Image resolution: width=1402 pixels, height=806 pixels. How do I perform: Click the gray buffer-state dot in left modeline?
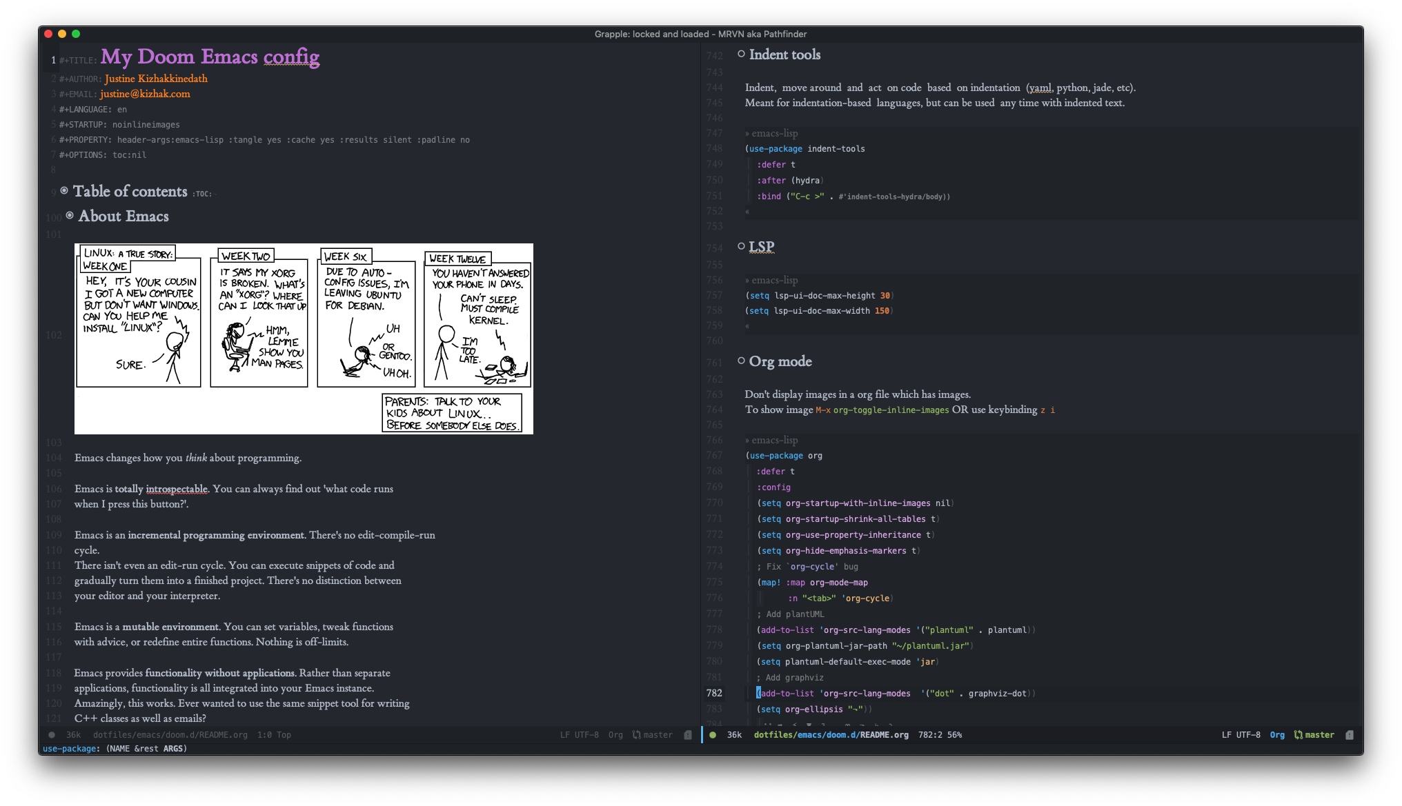[x=52, y=735]
